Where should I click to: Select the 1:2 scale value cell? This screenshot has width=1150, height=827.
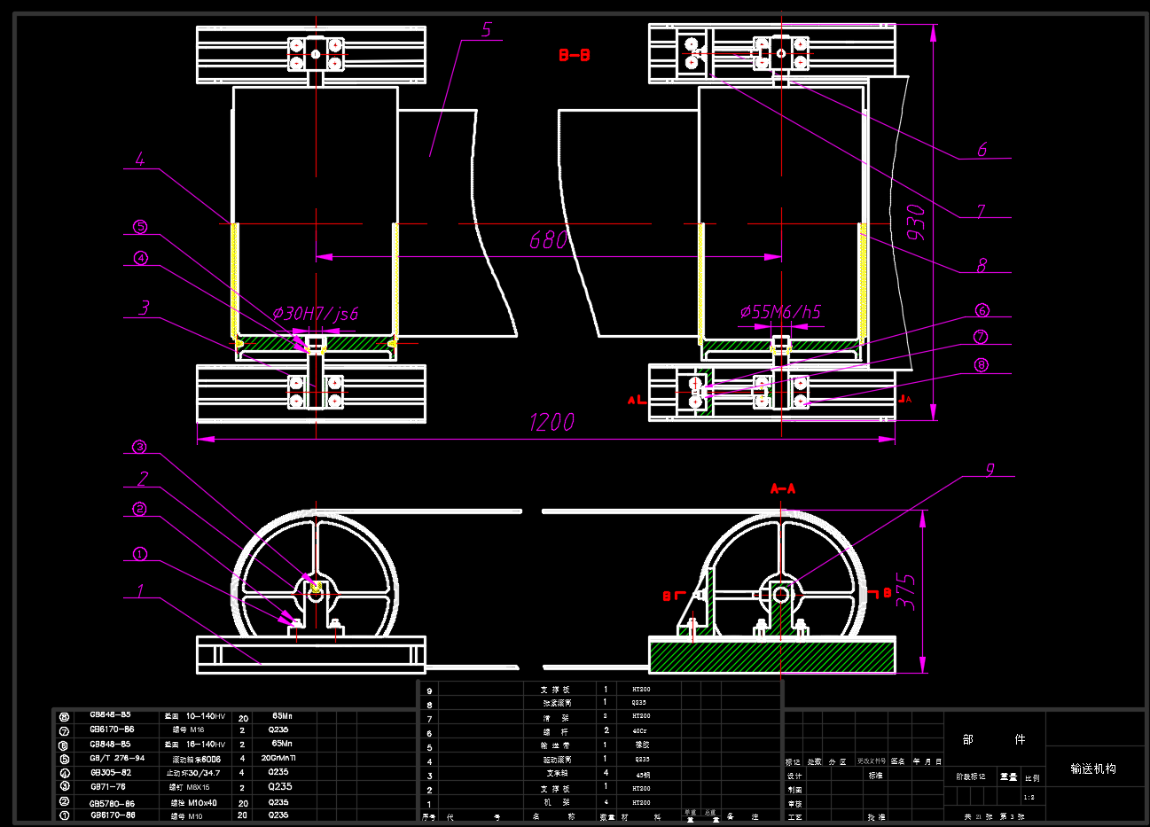pos(1029,798)
